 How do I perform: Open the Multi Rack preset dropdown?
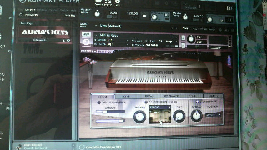pyautogui.click(x=96, y=26)
